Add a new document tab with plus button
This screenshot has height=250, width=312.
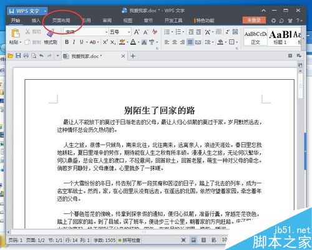(133, 56)
